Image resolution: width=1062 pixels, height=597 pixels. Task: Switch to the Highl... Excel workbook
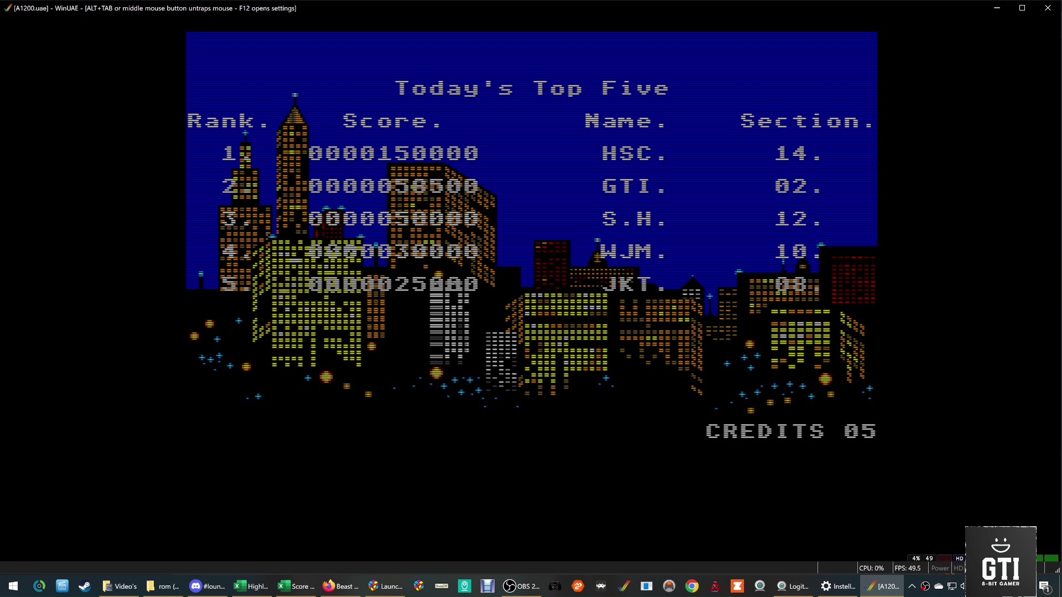tap(251, 586)
